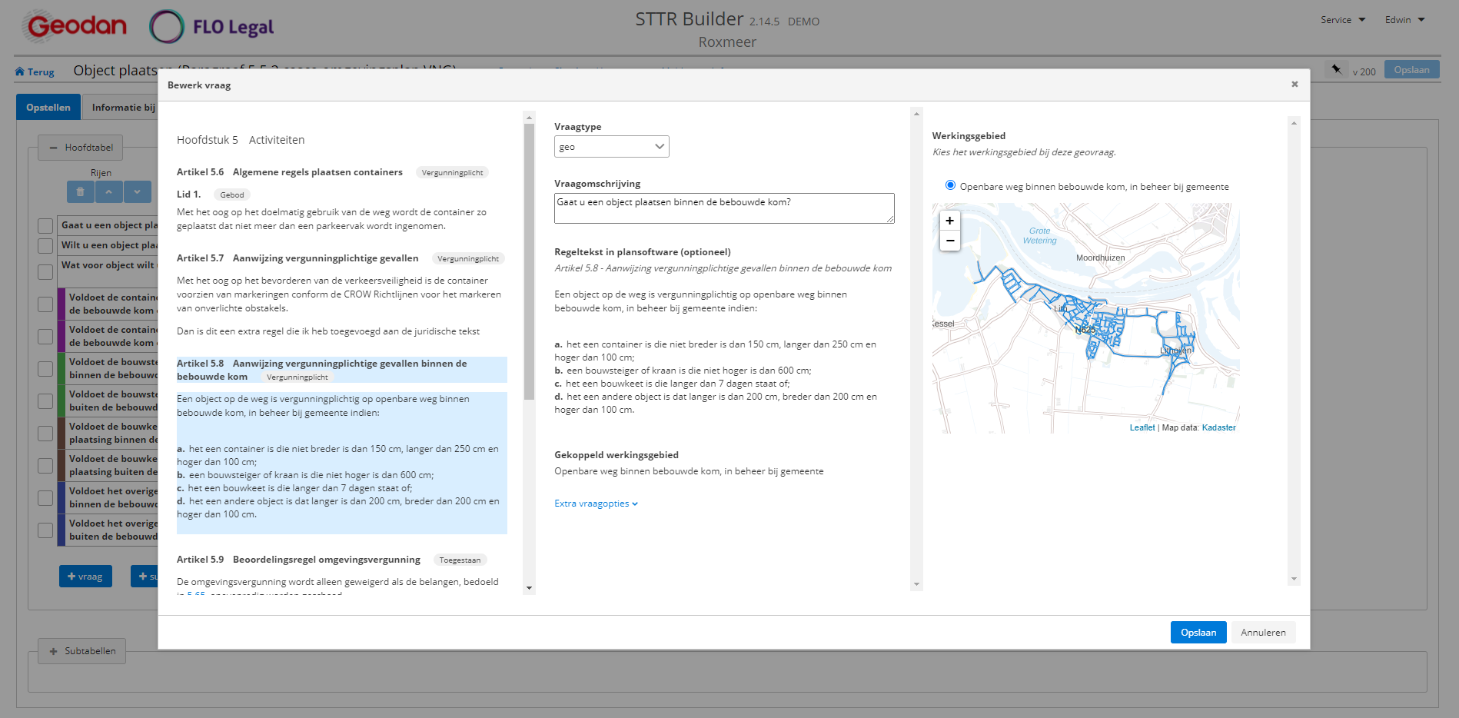This screenshot has height=718, width=1459.
Task: Click the Vergunningplicht tag on Artikel 5.7
Action: tap(468, 259)
